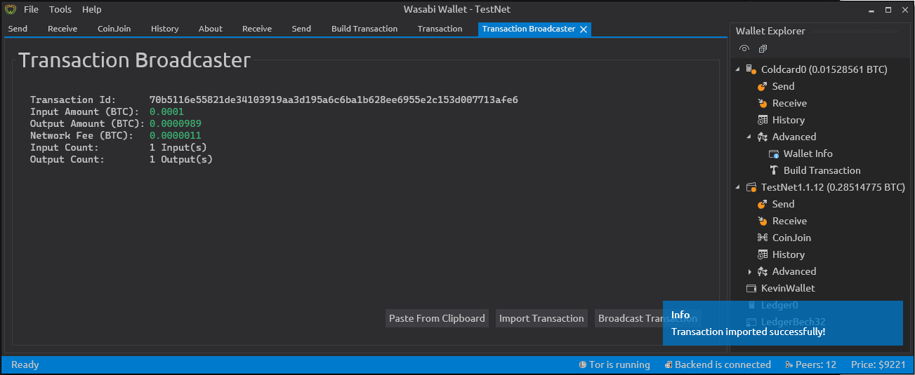Open the CoinJoin icon under TestNet1.1.12

pos(763,238)
